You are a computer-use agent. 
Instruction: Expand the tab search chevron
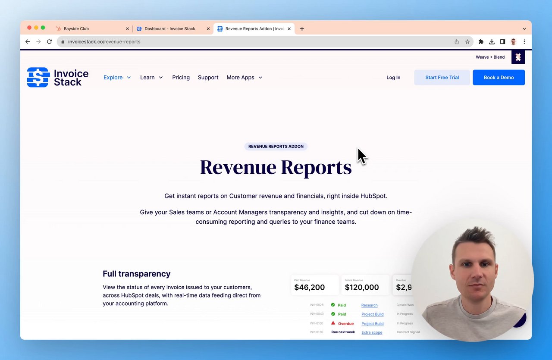[524, 29]
